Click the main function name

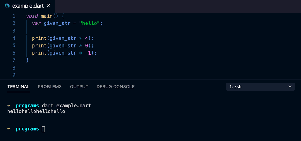pos(47,16)
